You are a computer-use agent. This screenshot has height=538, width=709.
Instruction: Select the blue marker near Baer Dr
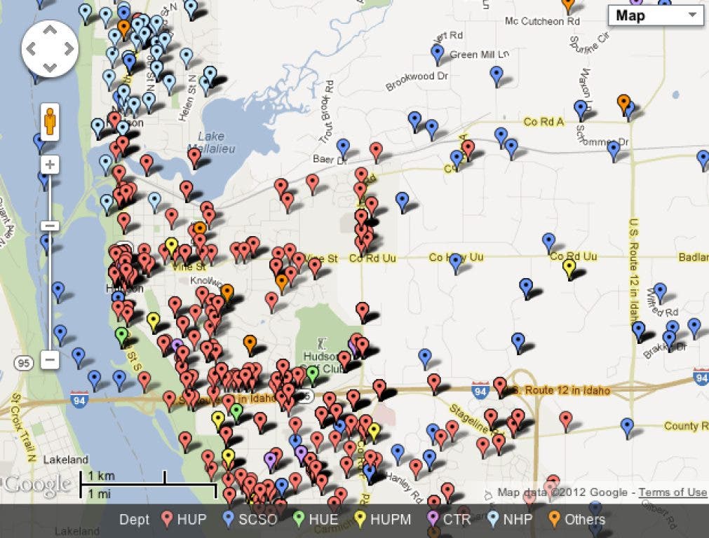coord(343,149)
